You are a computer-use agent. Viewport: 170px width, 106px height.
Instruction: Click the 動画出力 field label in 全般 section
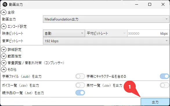pos(9,19)
